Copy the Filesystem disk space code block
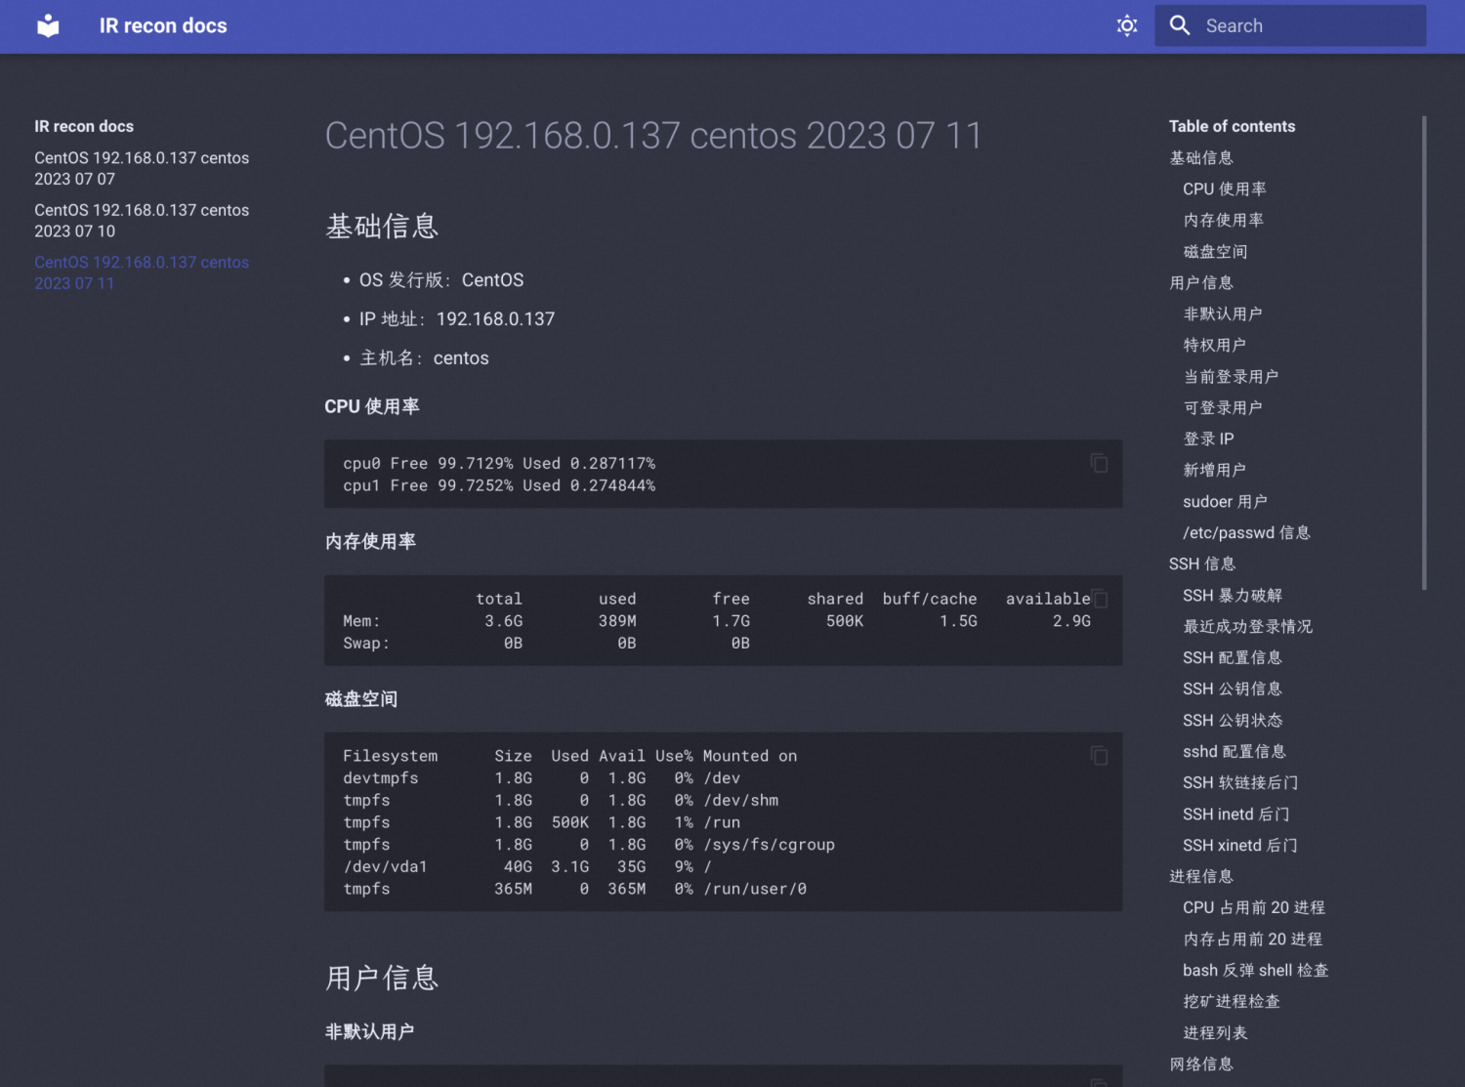The height and width of the screenshot is (1087, 1465). [x=1100, y=756]
